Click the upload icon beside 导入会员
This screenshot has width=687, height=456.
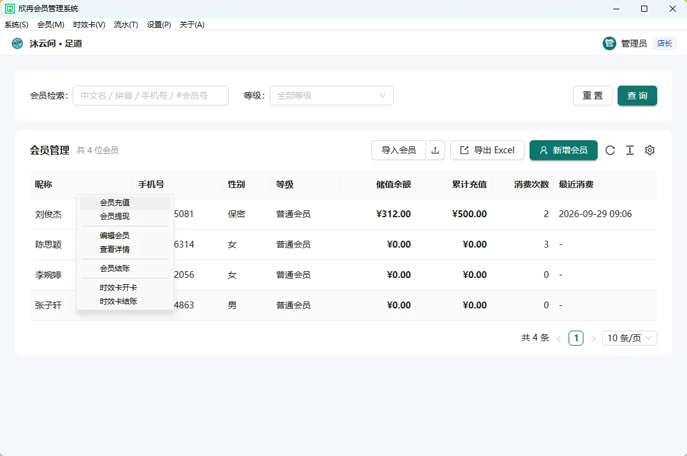pyautogui.click(x=435, y=150)
